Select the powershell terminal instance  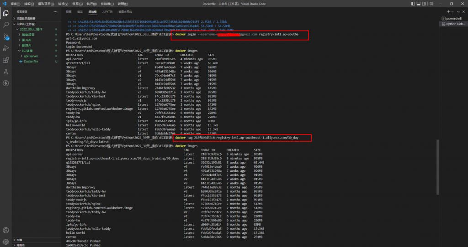pos(454,18)
